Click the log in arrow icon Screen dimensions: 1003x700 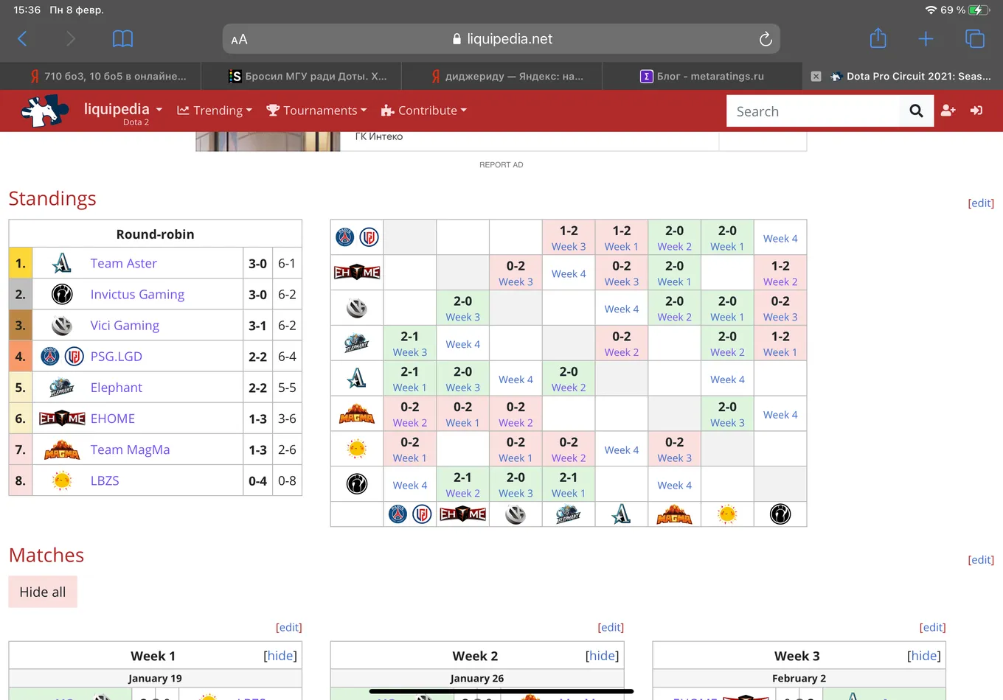(x=976, y=111)
